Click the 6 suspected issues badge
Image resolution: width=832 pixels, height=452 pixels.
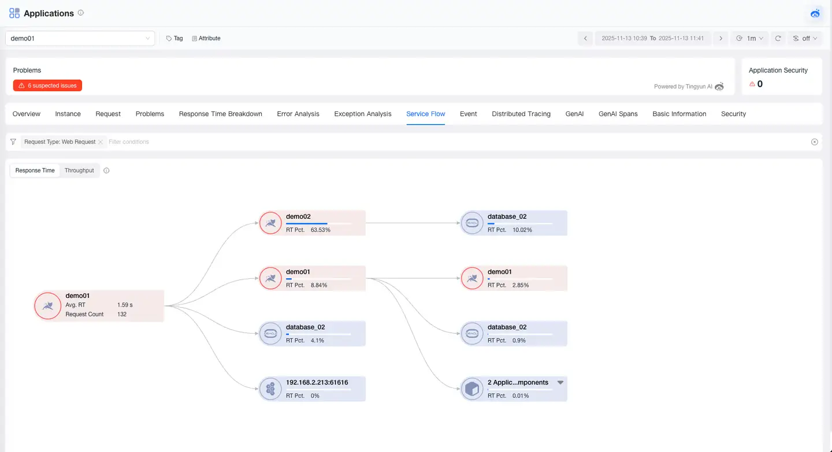tap(47, 85)
